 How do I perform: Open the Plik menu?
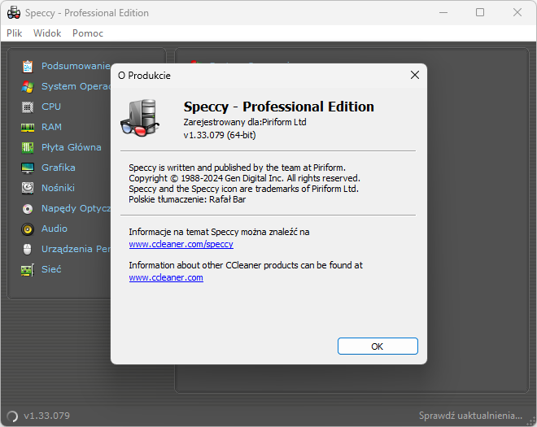pyautogui.click(x=15, y=33)
